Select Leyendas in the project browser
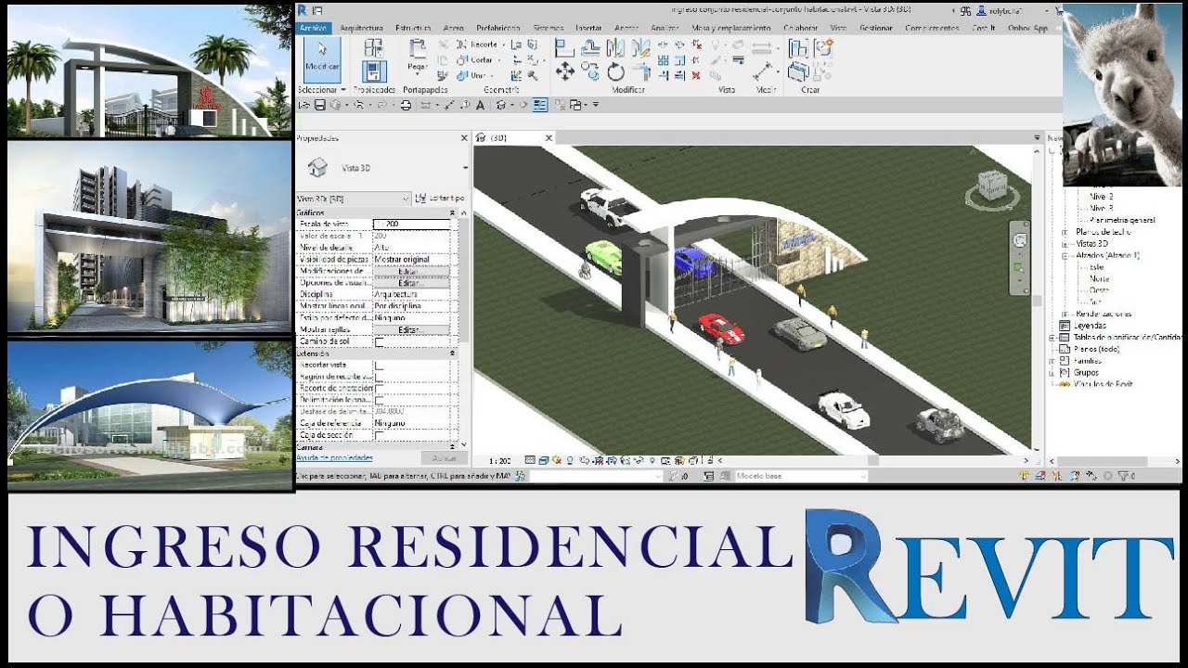 (1089, 326)
